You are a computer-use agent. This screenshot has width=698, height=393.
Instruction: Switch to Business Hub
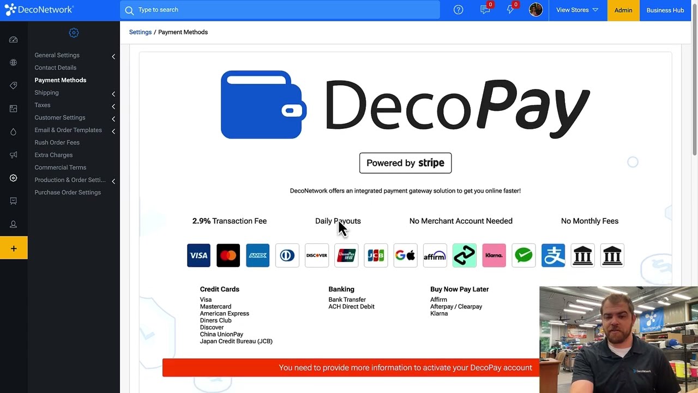tap(665, 10)
